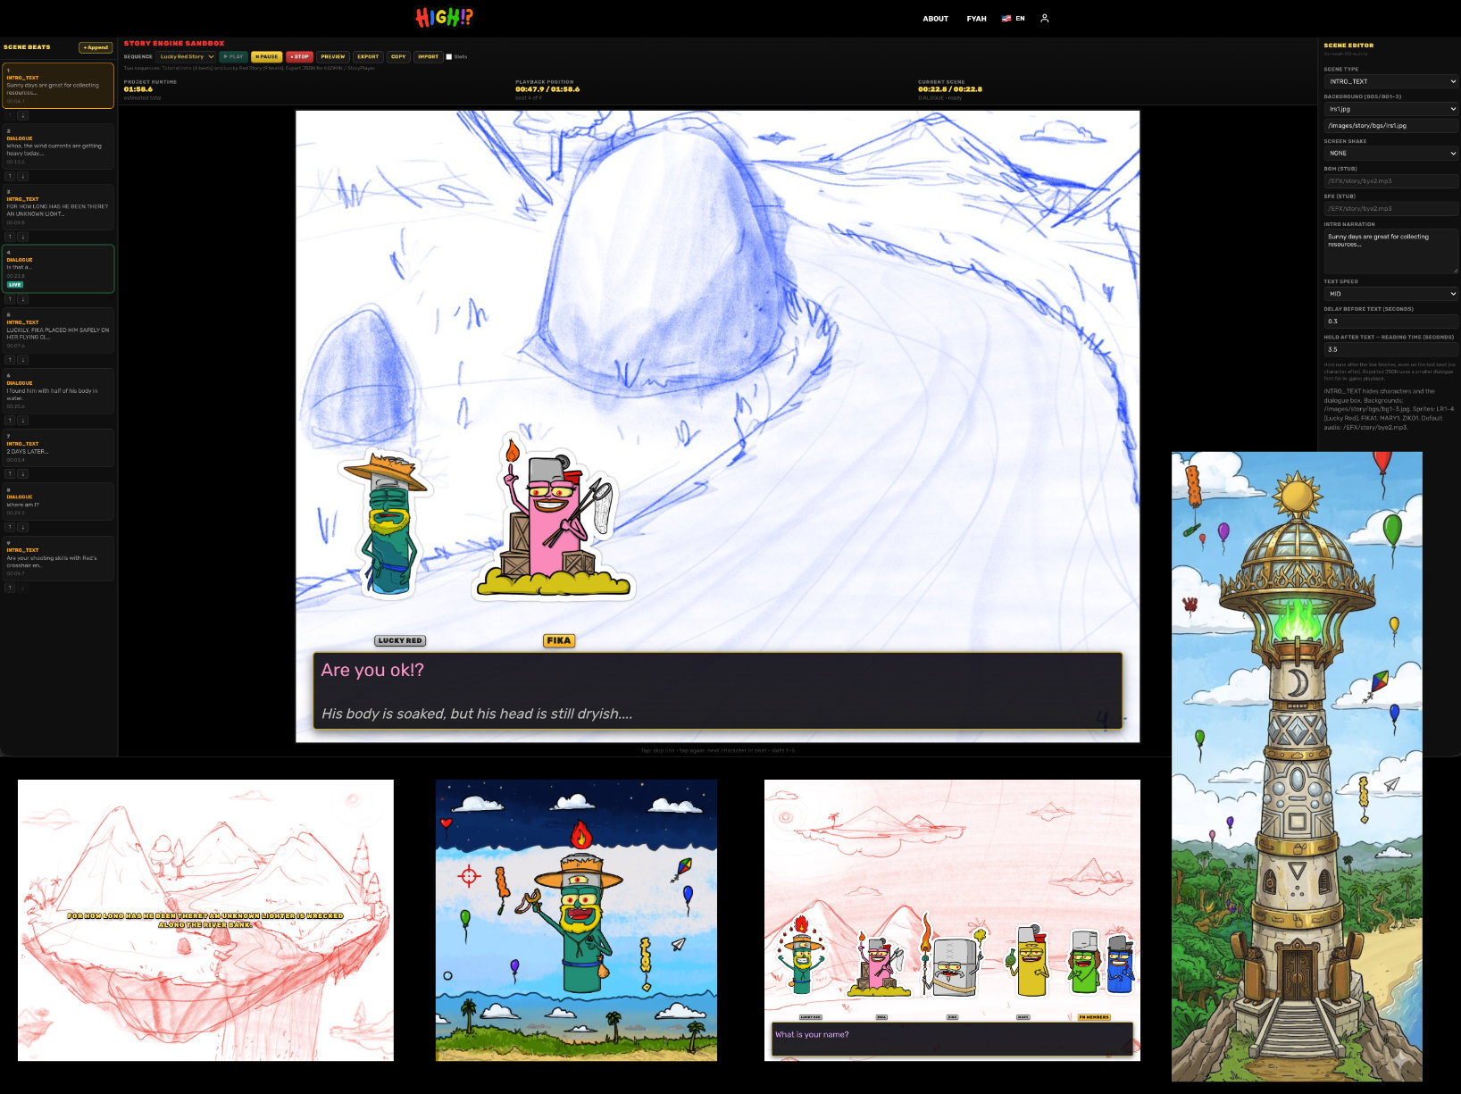Go to the FYAH menu item
Screen dimensions: 1461x1094
point(976,18)
